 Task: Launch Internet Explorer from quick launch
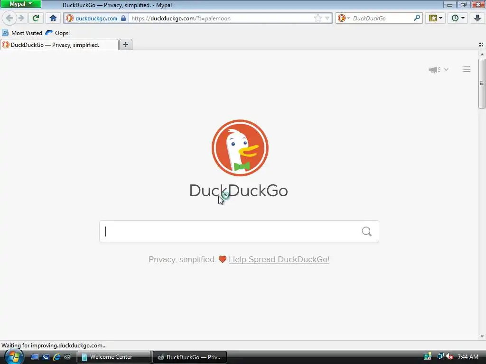[56, 357]
